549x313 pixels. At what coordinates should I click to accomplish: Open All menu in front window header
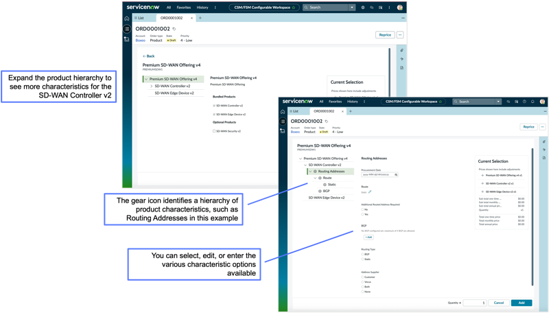pos(321,102)
